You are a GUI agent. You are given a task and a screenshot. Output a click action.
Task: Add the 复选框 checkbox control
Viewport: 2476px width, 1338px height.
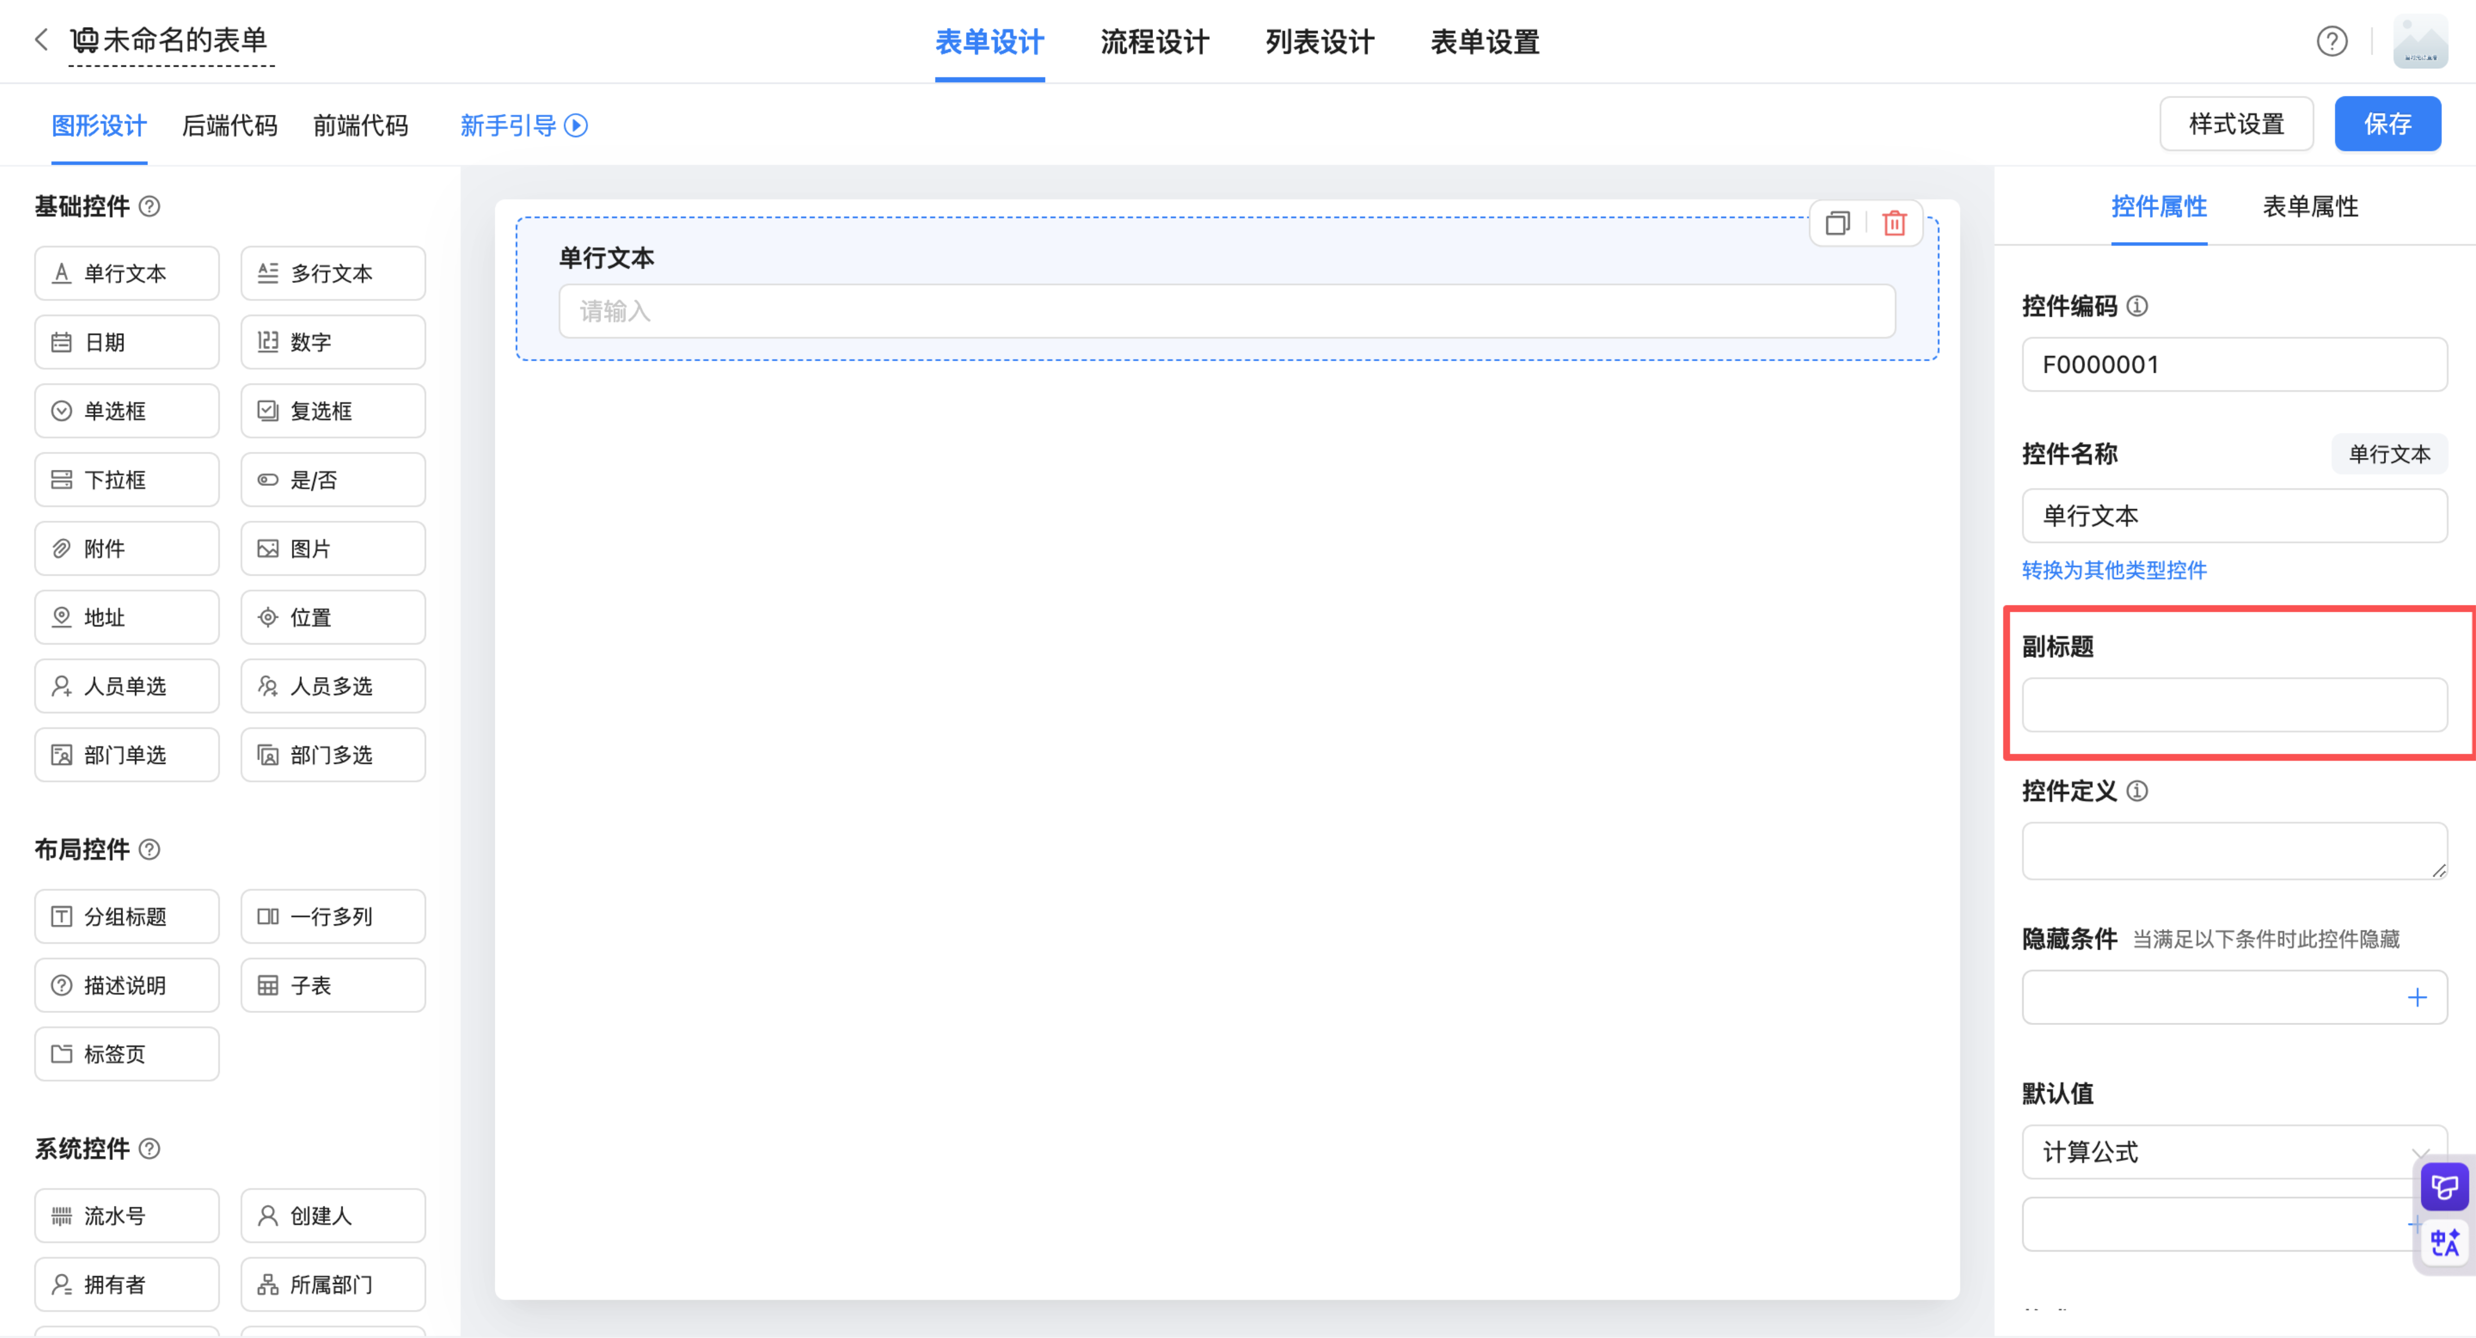tap(333, 411)
